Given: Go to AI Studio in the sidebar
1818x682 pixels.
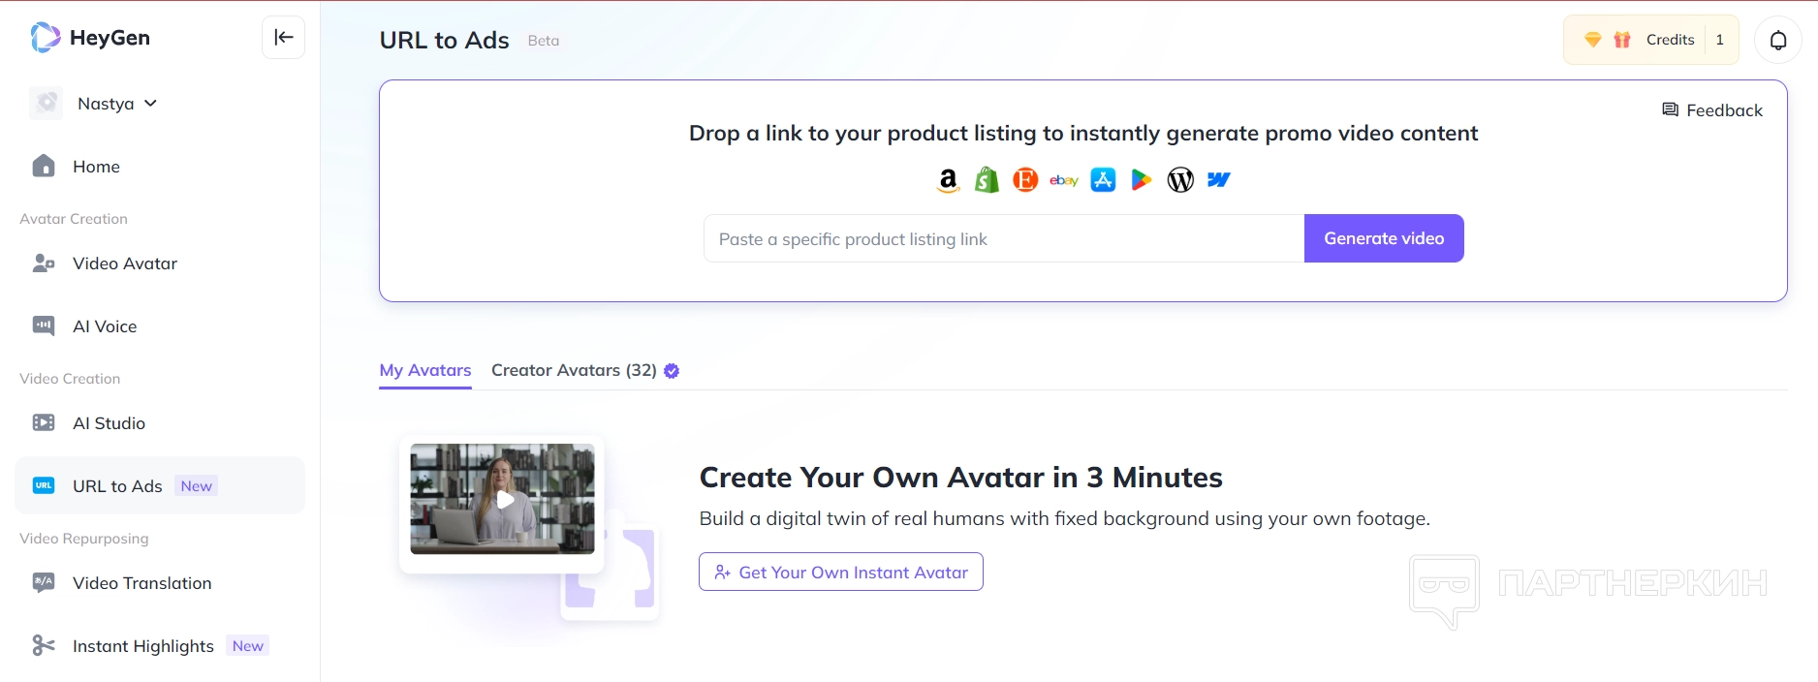Looking at the screenshot, I should (109, 423).
